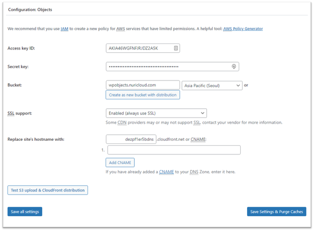
Task: Open the IAM link
Action: click(x=65, y=29)
